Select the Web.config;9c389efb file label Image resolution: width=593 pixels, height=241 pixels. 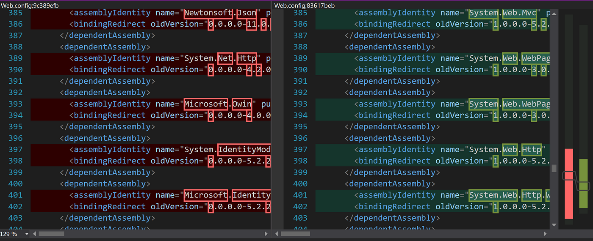pos(29,5)
